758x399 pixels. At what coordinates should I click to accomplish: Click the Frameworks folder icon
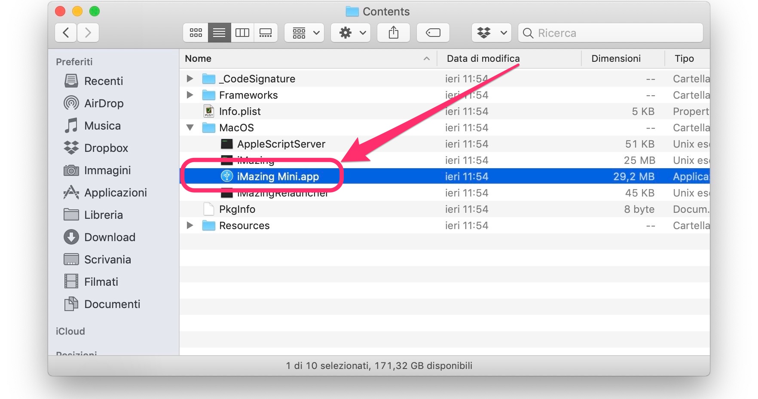point(209,95)
